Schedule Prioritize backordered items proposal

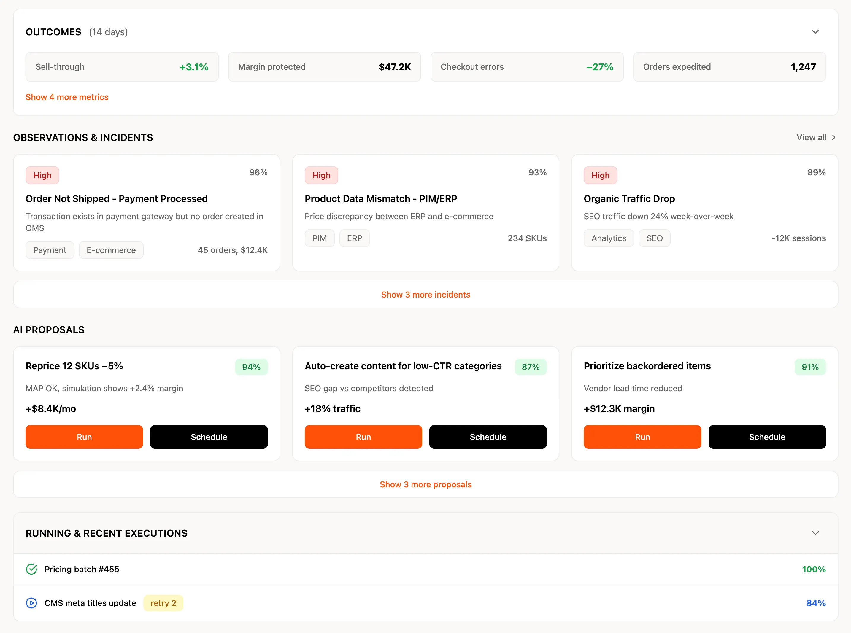[767, 437]
